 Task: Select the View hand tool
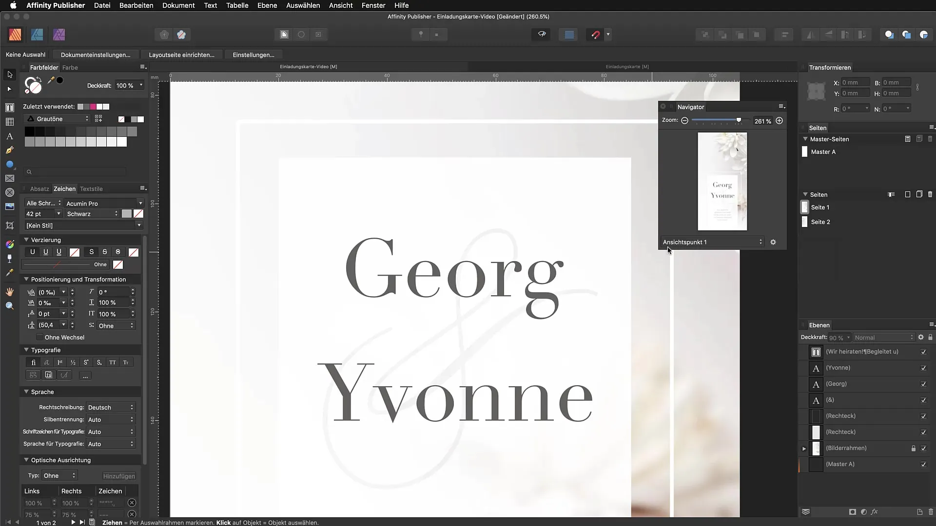[10, 292]
